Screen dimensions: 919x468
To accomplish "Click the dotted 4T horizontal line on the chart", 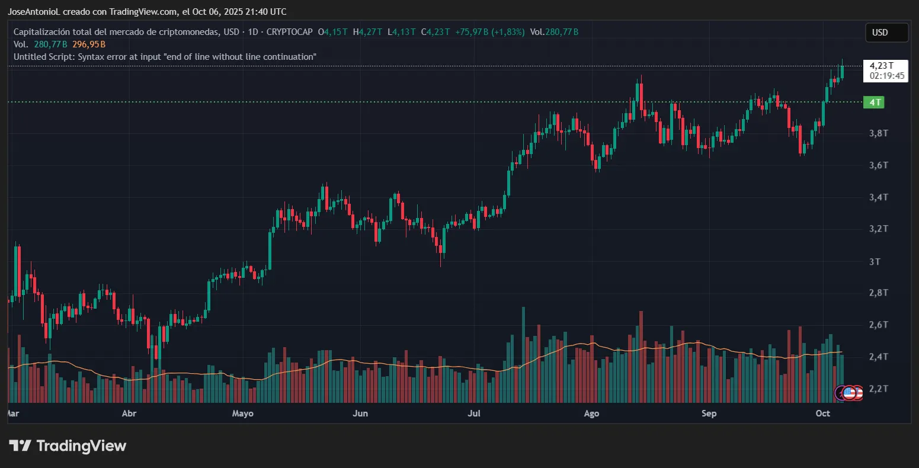I will coord(415,102).
